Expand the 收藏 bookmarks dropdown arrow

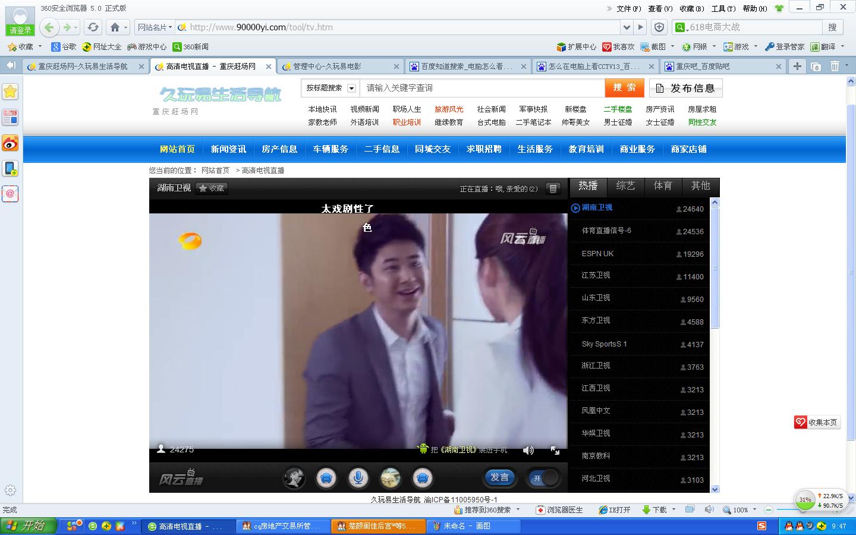coord(40,46)
